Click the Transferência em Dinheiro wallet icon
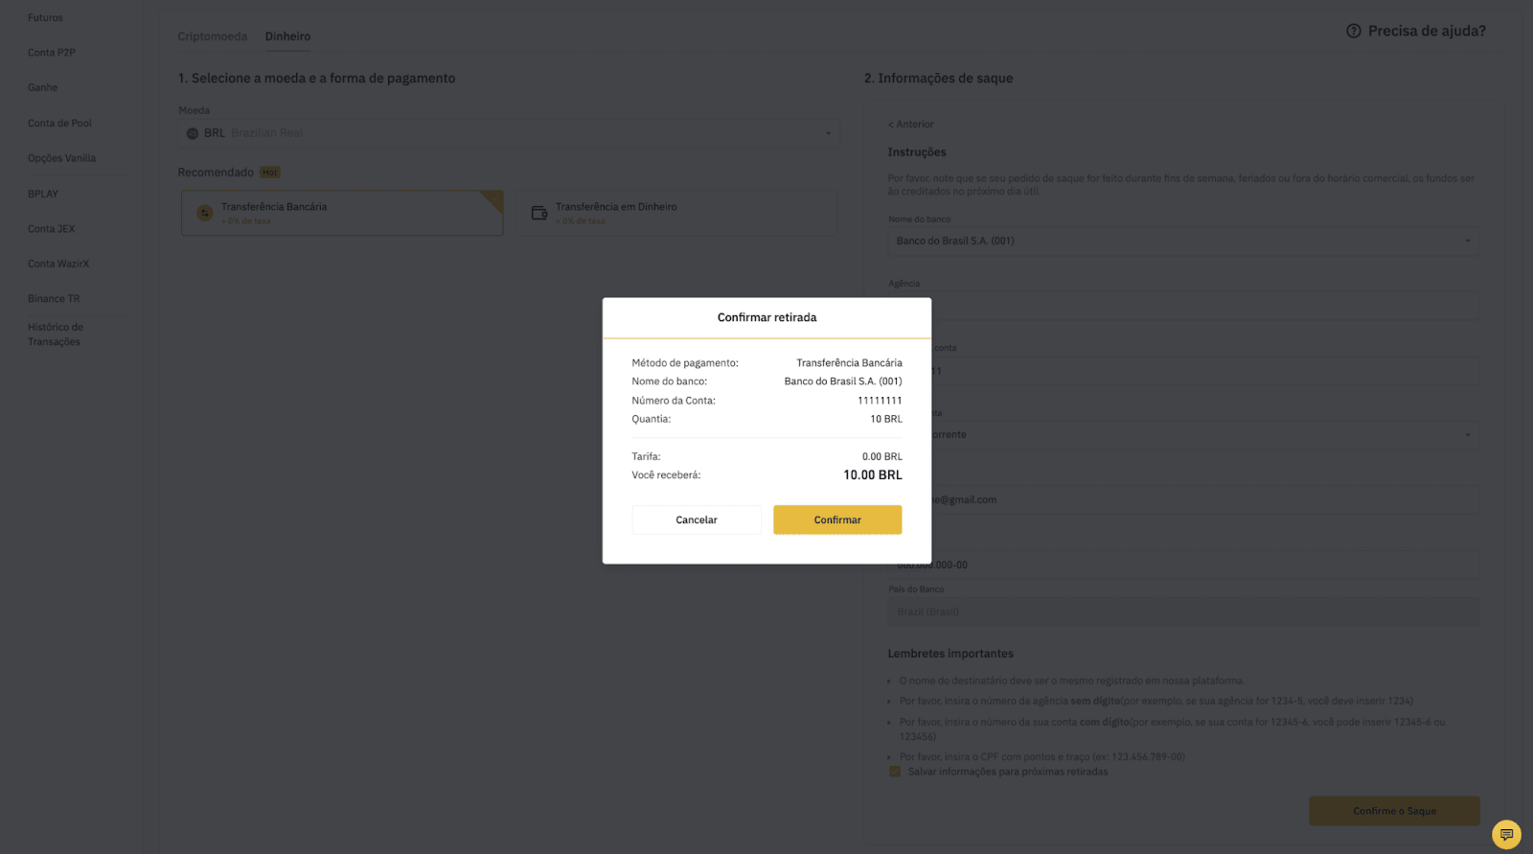This screenshot has height=854, width=1533. pyautogui.click(x=539, y=213)
